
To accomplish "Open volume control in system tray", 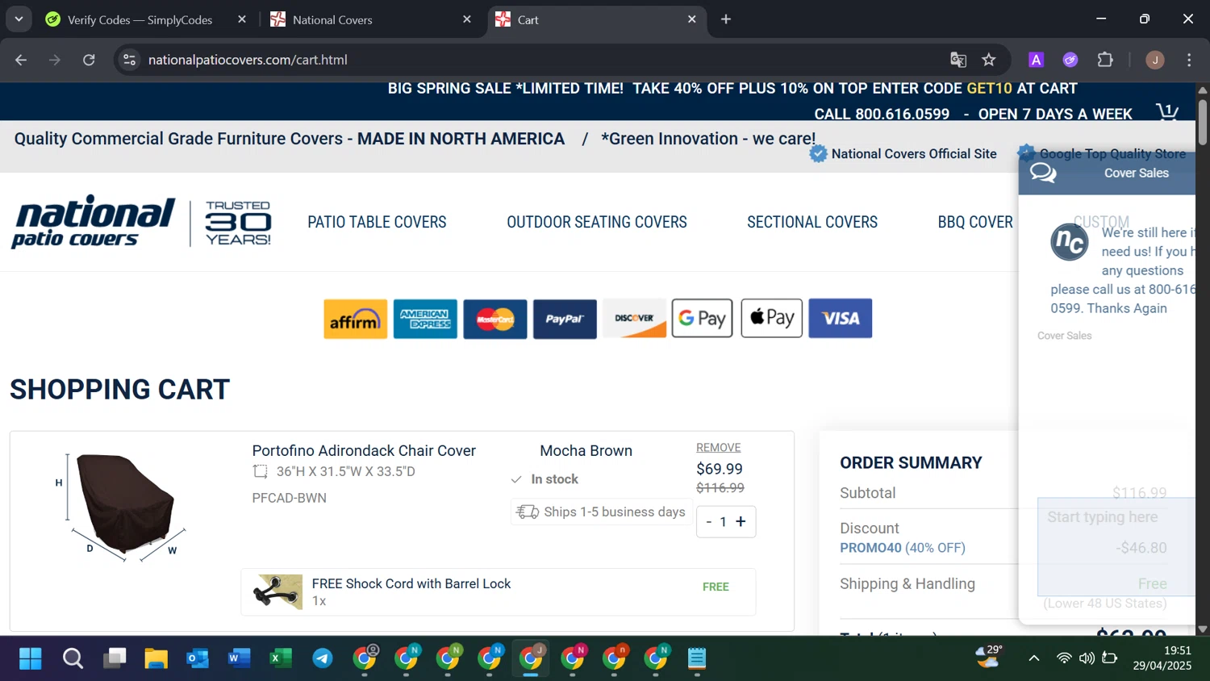I will coord(1087,658).
